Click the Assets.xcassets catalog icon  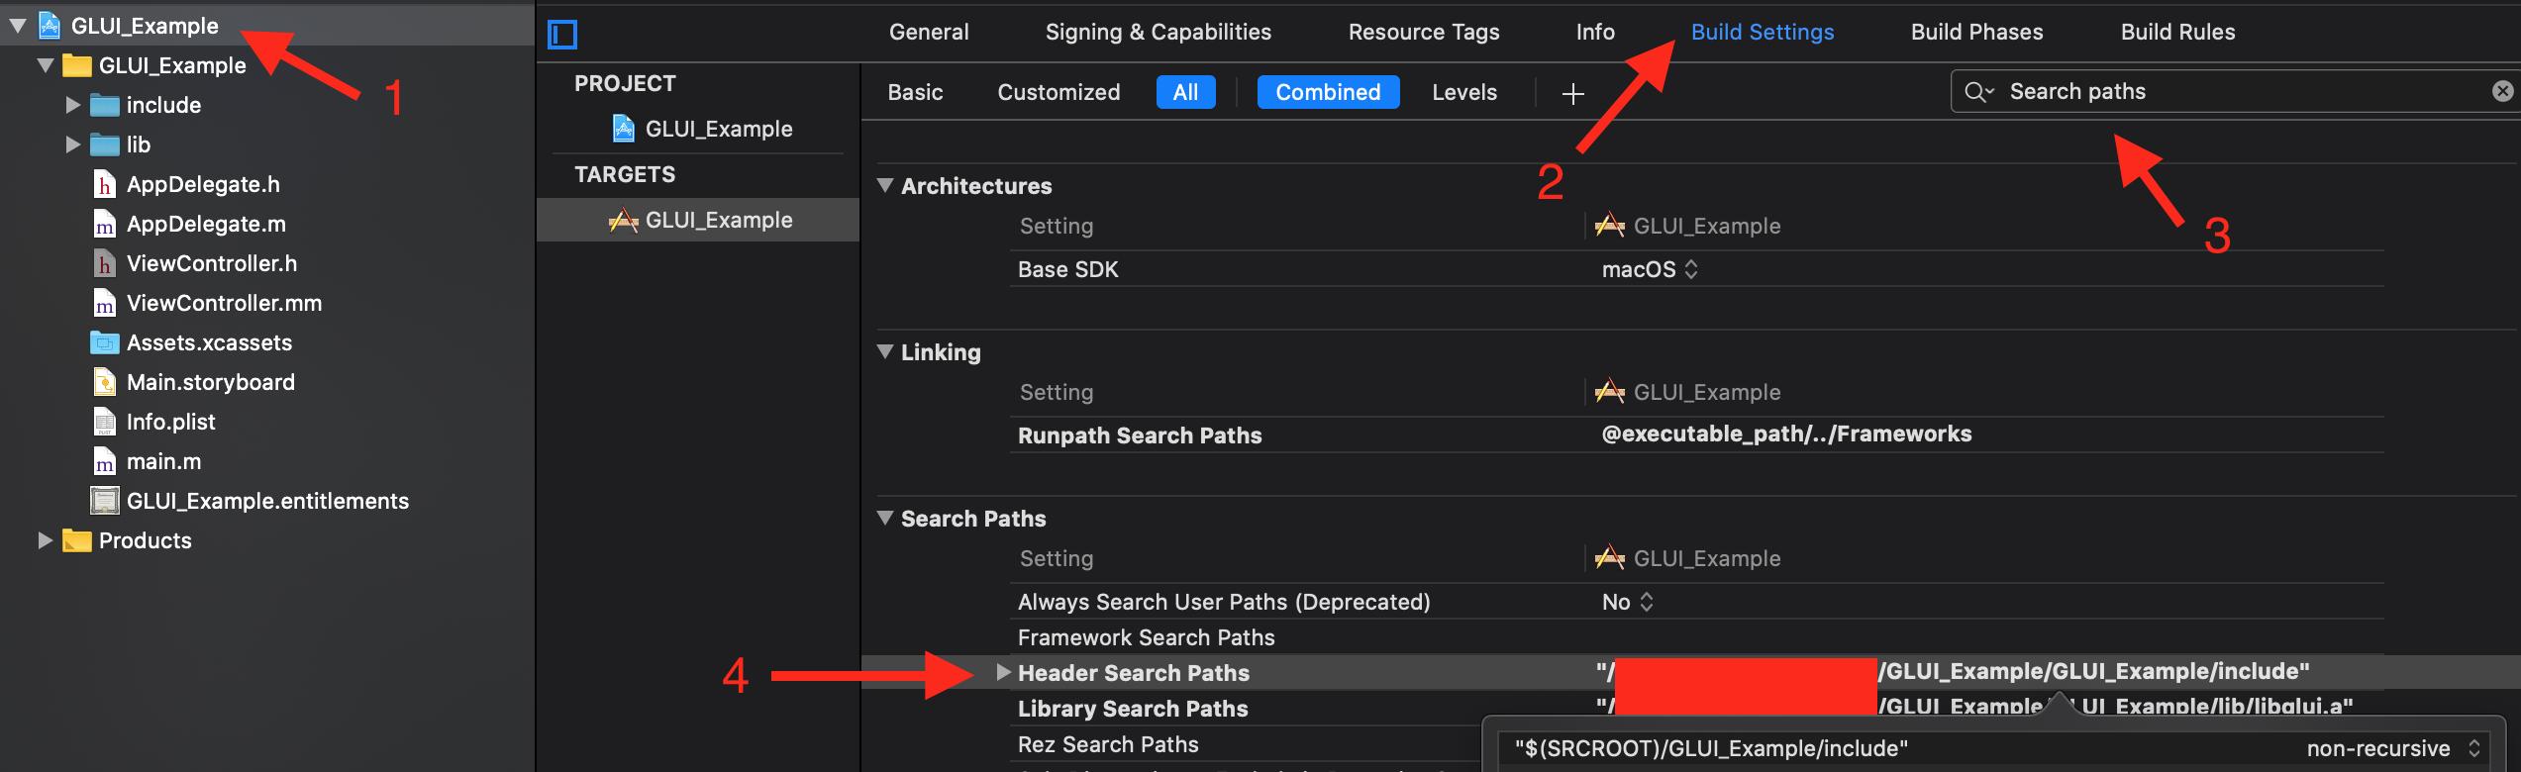tap(105, 342)
